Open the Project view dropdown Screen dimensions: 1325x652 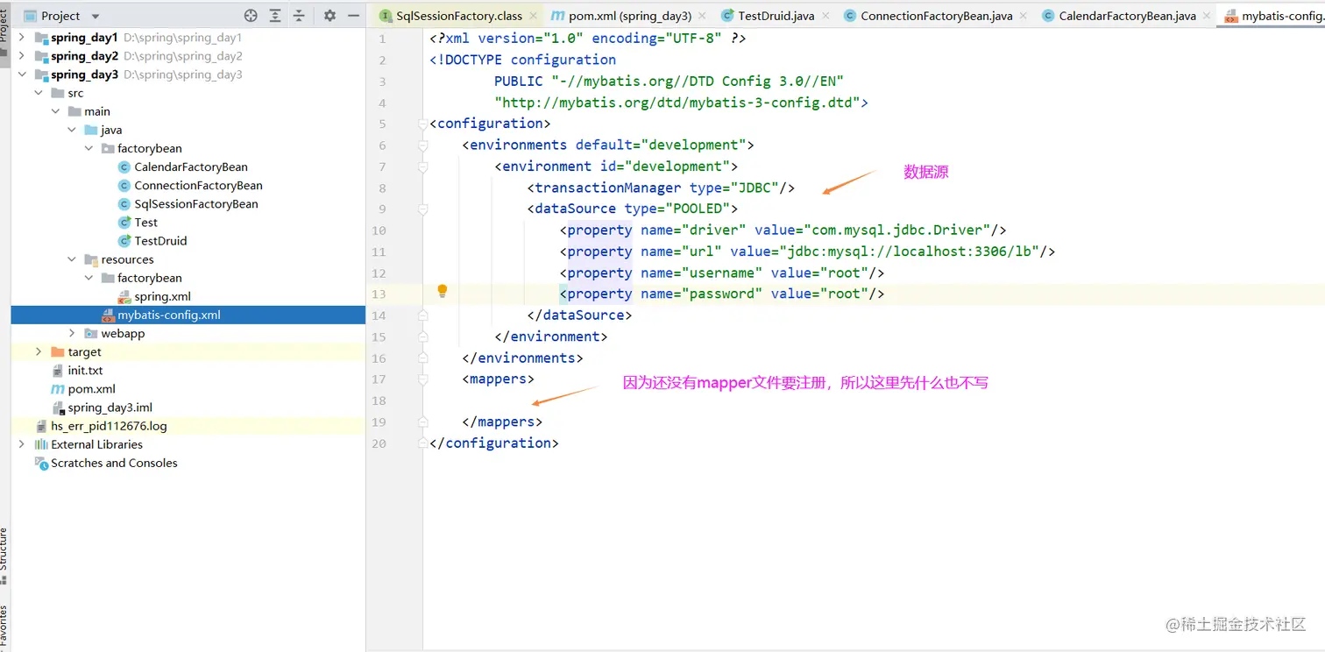click(96, 16)
